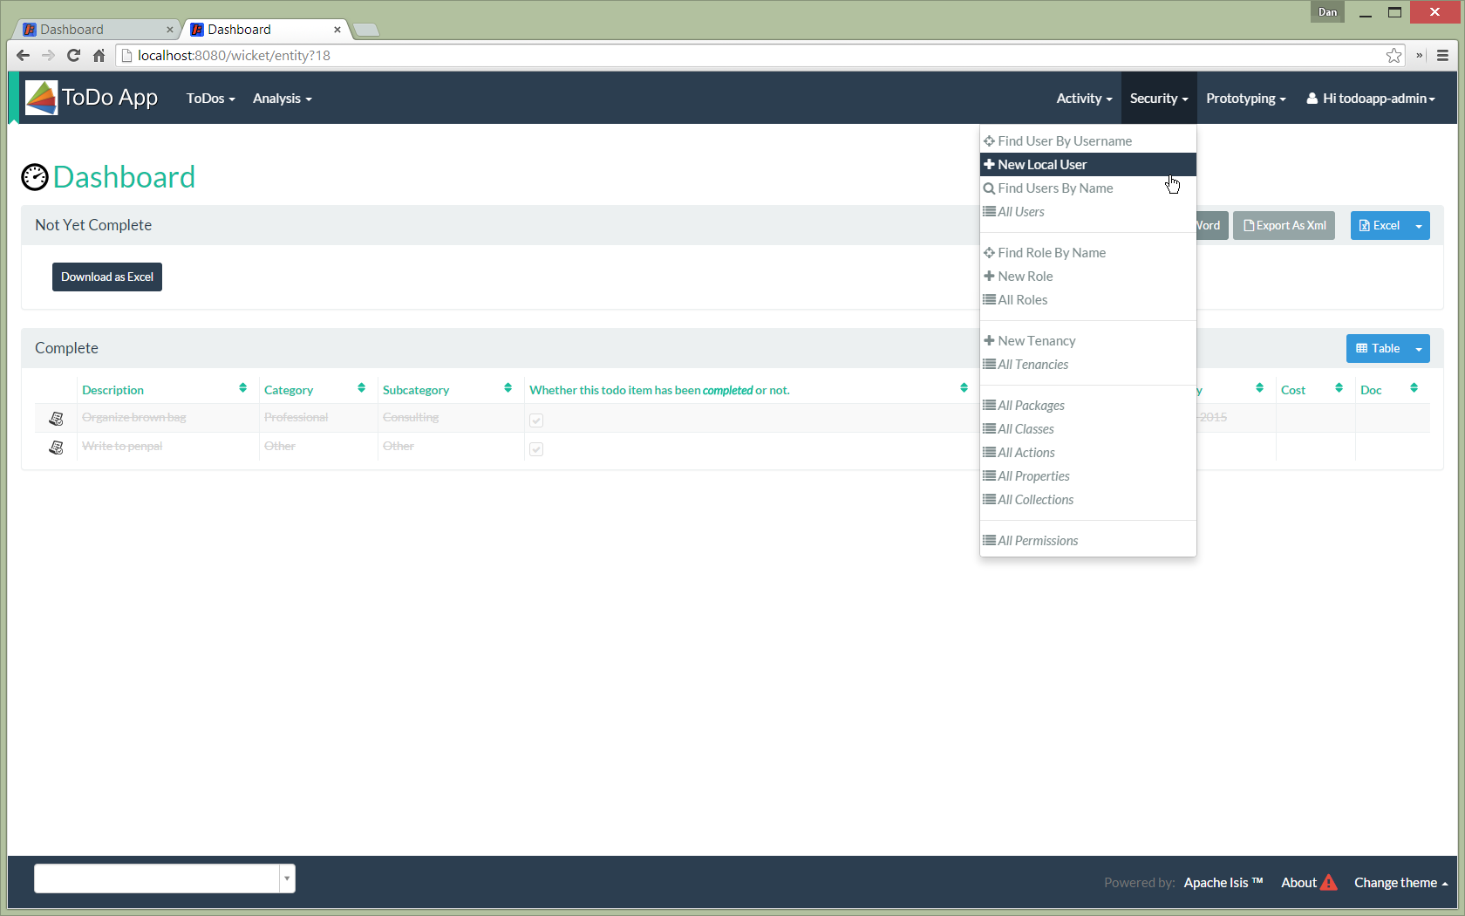The image size is (1465, 916).
Task: Expand the Table view dropdown arrow
Action: (1419, 349)
